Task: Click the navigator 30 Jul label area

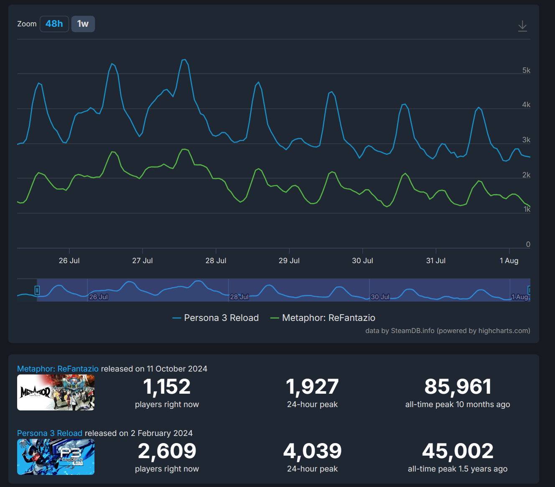Action: [x=380, y=297]
